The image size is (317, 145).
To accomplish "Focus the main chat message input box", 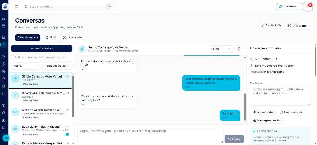I will click(x=150, y=135).
